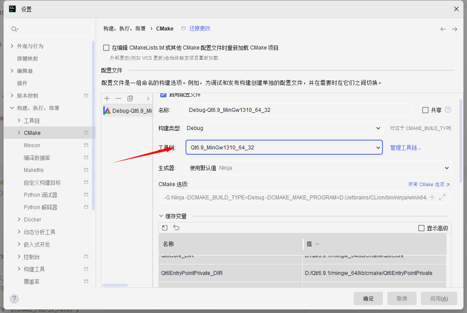The image size is (467, 313).
Task: Show more profile toolbar actions chevron
Action: (148, 99)
